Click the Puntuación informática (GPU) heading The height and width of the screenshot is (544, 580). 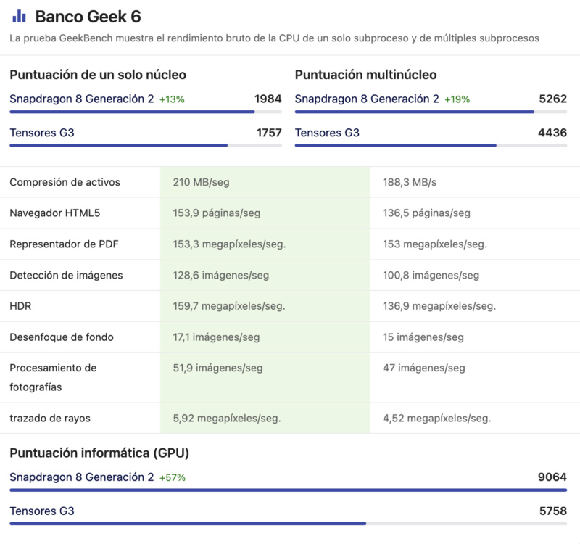(99, 453)
